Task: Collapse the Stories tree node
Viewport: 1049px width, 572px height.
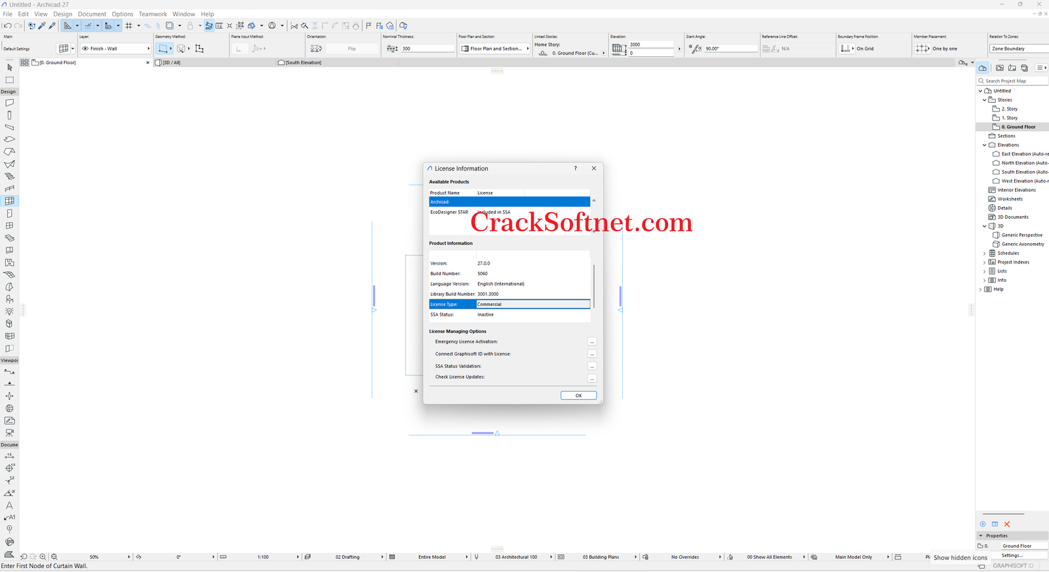Action: coord(985,100)
